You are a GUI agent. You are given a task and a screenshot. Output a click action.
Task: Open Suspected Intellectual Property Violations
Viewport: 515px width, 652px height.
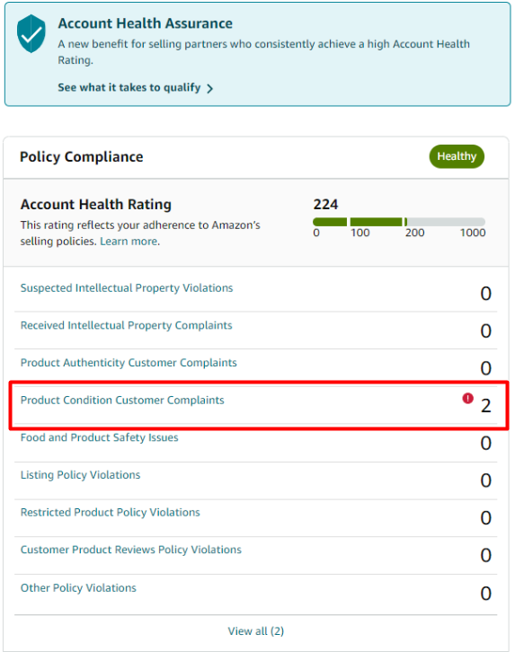pyautogui.click(x=127, y=287)
